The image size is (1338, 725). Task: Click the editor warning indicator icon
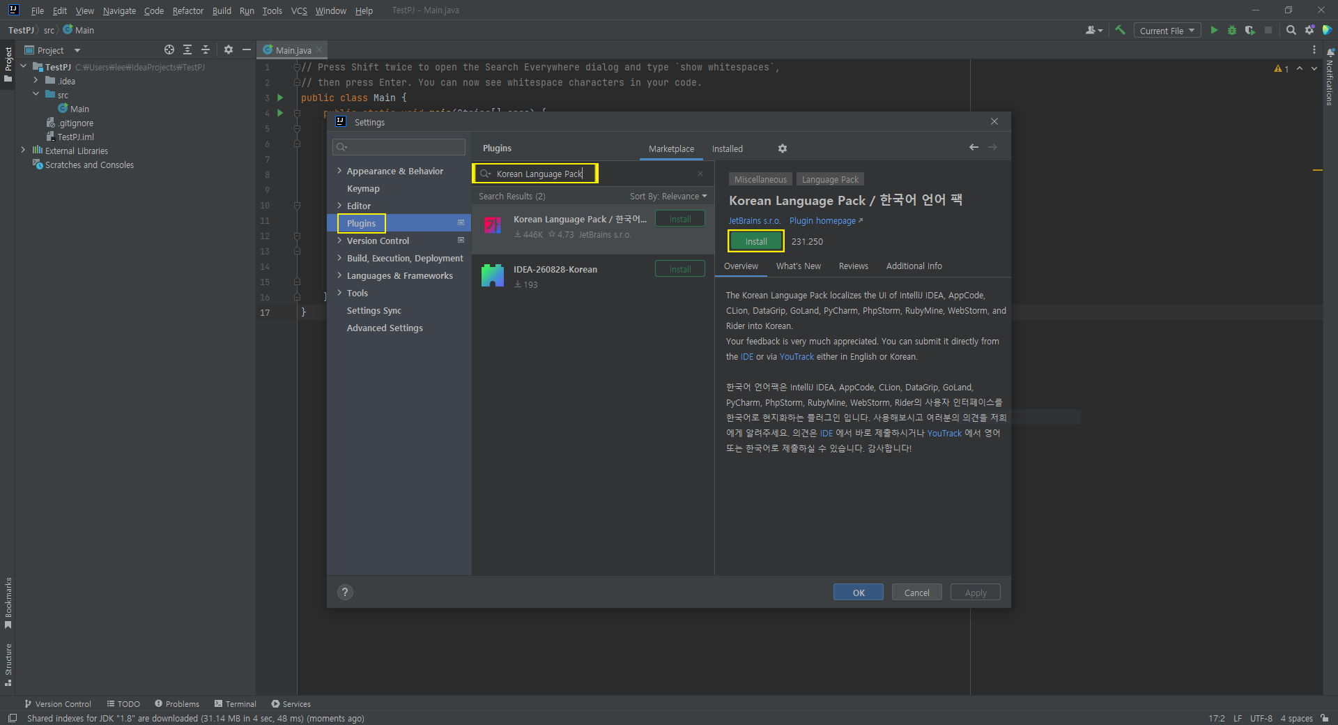(1281, 68)
